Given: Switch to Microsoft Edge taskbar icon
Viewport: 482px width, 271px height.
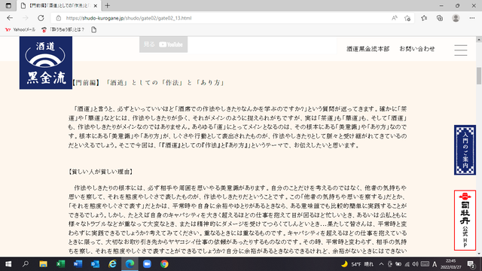Looking at the screenshot, I should coord(130,264).
